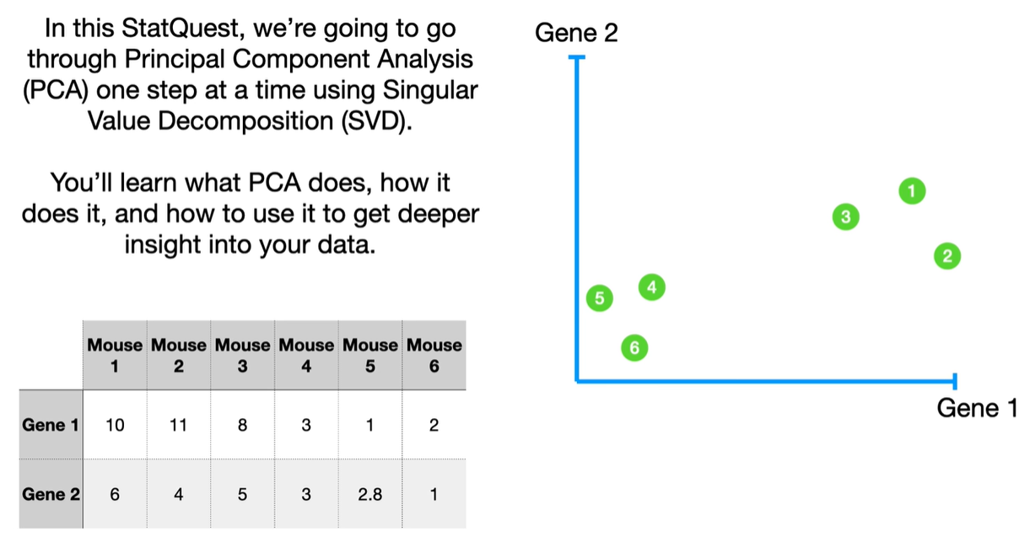Click the cell with value 2.8
Image resolution: width=1030 pixels, height=542 pixels.
click(x=369, y=495)
